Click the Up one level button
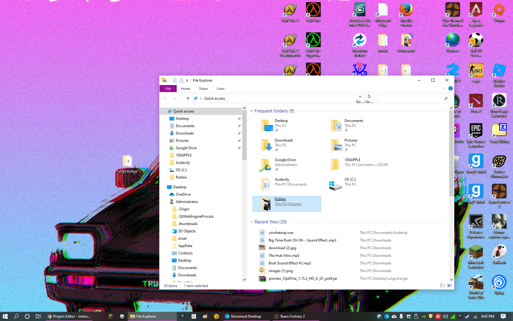Image resolution: width=513 pixels, height=321 pixels. (x=188, y=98)
